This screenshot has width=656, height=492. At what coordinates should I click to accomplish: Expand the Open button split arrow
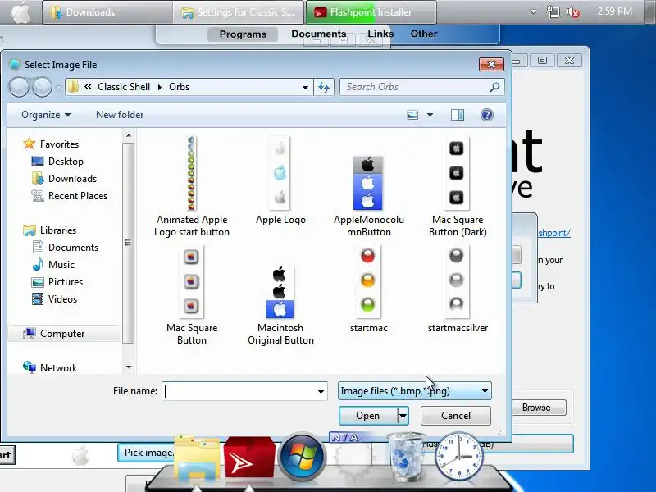(403, 416)
